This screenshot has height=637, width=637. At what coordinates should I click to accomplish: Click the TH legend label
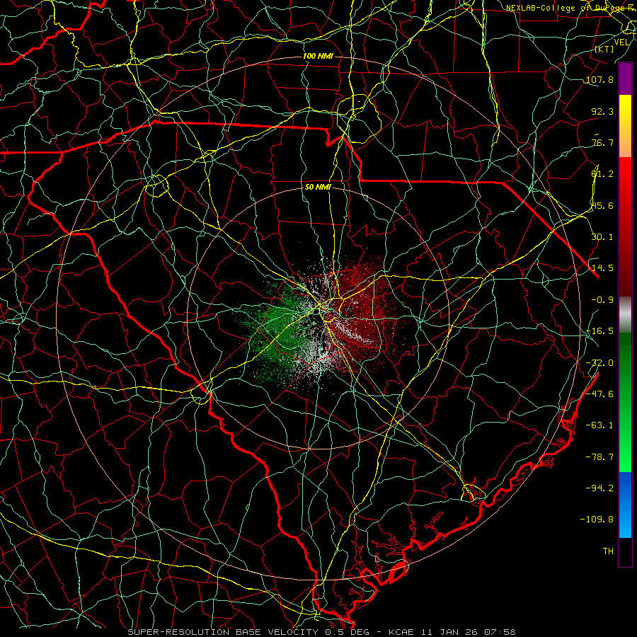(x=608, y=551)
